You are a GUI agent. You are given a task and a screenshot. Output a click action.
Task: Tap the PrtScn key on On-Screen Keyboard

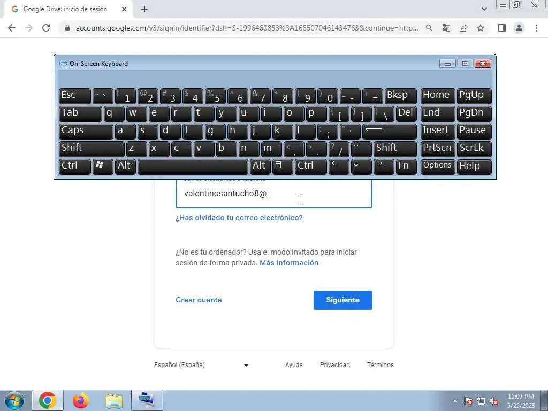[x=438, y=149]
